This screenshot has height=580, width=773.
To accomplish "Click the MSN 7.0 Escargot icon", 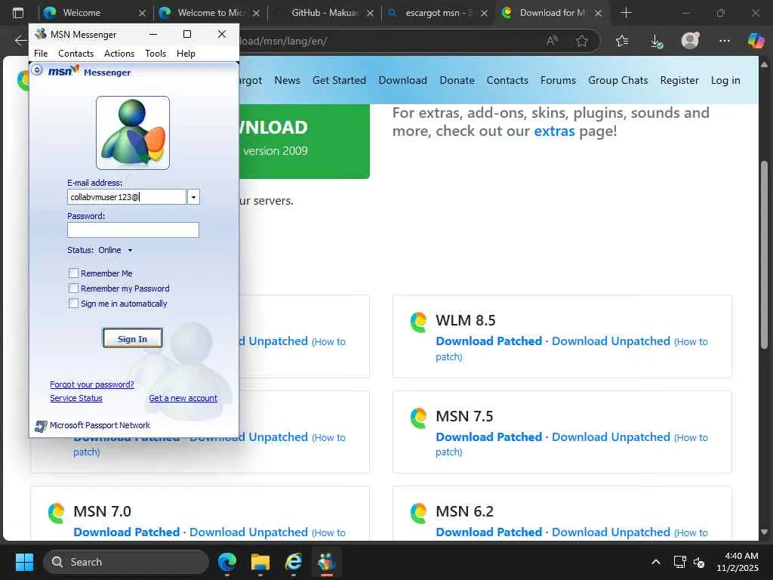I will click(x=56, y=513).
